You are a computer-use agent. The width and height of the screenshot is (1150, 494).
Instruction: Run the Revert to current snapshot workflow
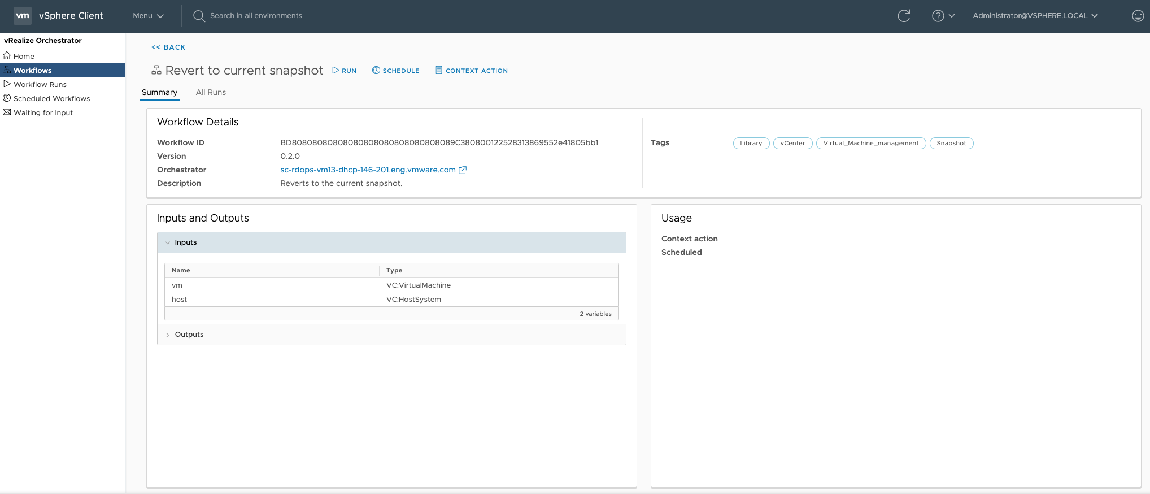345,71
